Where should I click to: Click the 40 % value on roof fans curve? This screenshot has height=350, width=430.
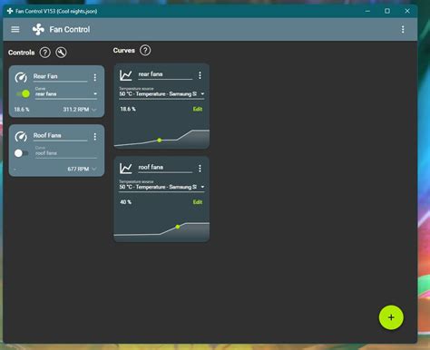click(126, 202)
